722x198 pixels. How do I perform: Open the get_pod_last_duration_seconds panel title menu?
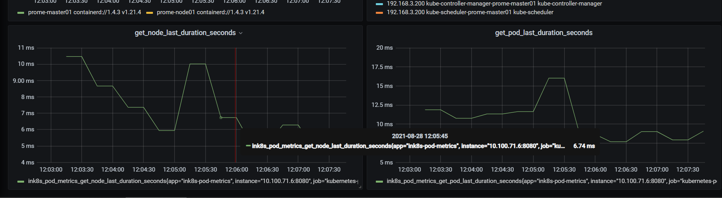[x=543, y=33]
